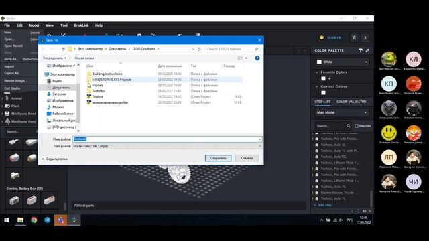This screenshot has width=429, height=241.
Task: Create a folder with Новая папка
Action: (84, 58)
